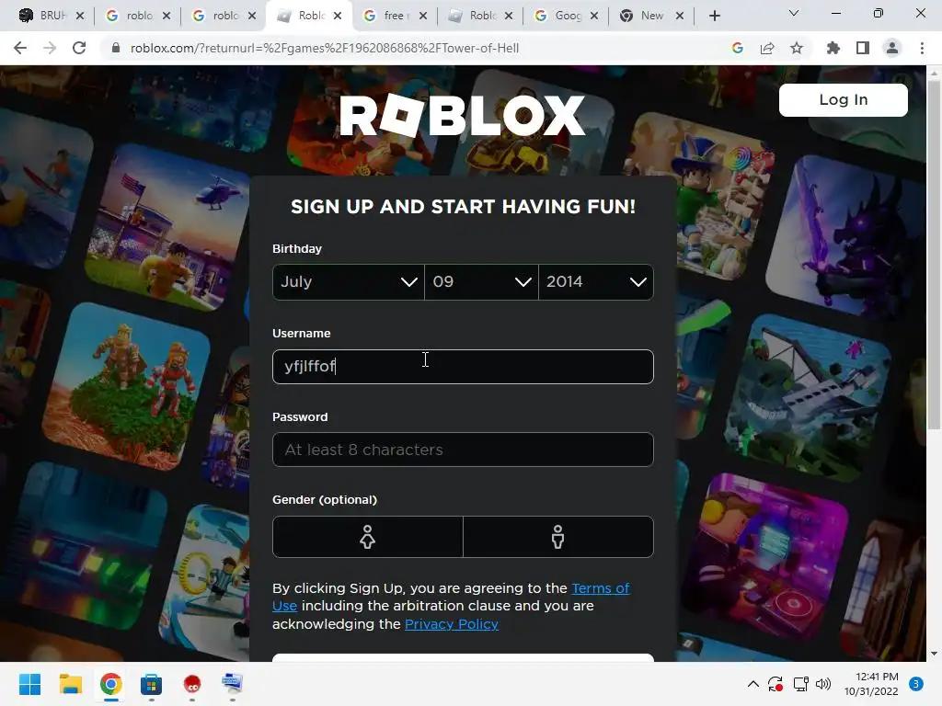Click the page vertical scrollbar thumb

click(x=935, y=255)
